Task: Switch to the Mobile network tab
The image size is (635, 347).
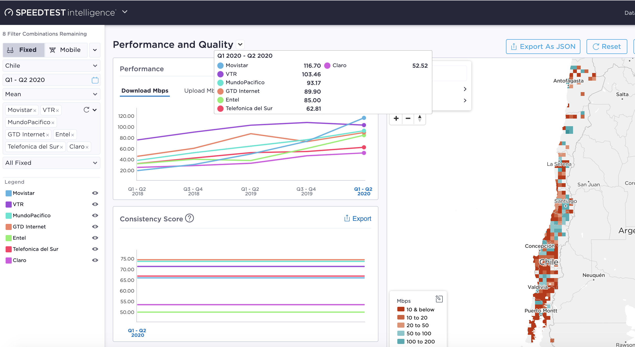Action: [66, 50]
